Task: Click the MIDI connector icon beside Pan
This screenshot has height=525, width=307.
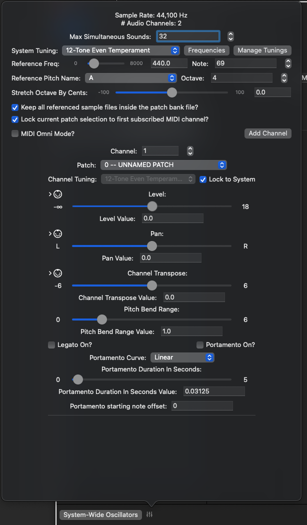Action: (x=58, y=233)
